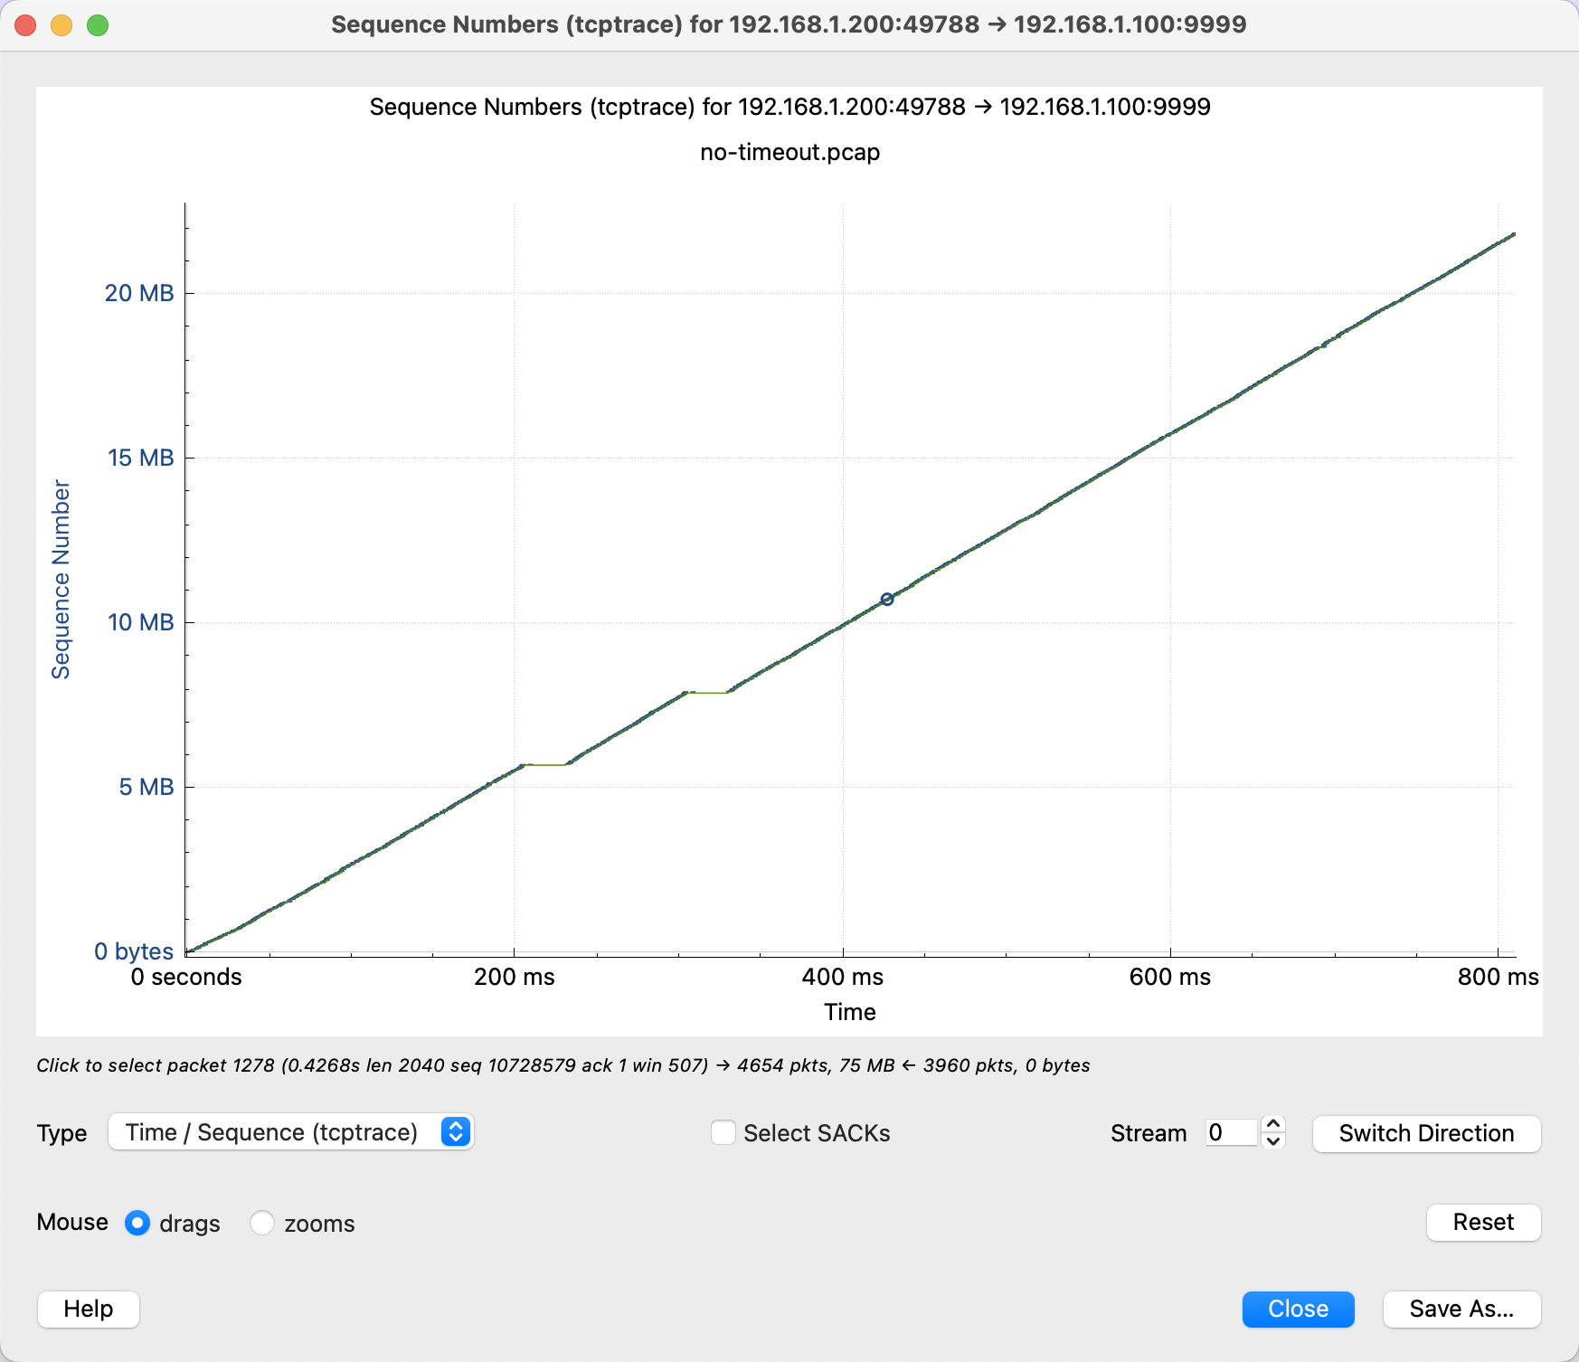Decrement the Stream number with down arrow
The image size is (1579, 1362).
click(x=1273, y=1140)
